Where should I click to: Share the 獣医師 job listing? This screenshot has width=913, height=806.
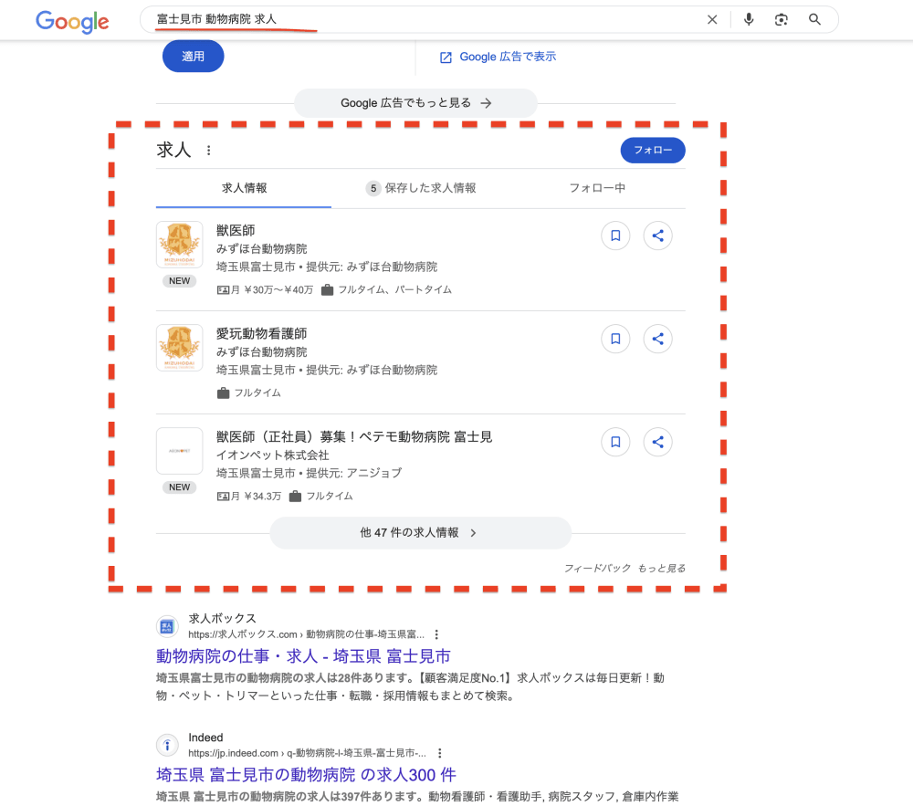click(657, 236)
